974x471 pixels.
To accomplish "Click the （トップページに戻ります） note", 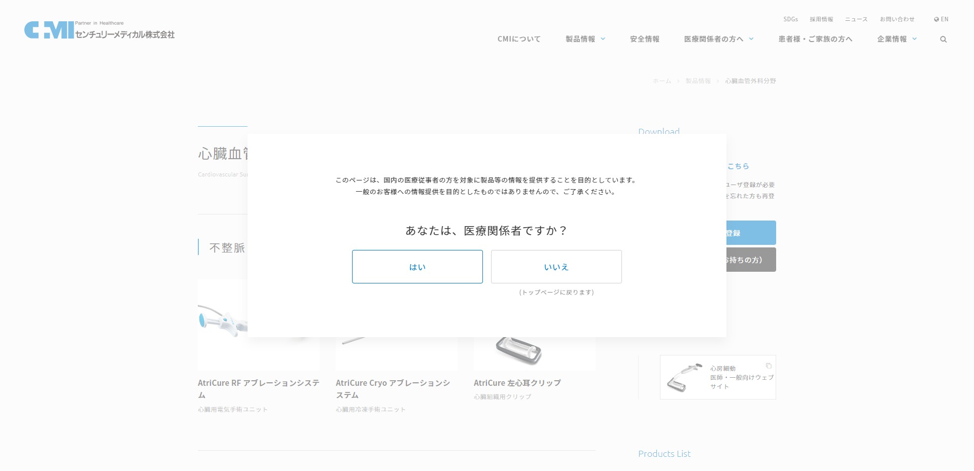I will coord(556,293).
